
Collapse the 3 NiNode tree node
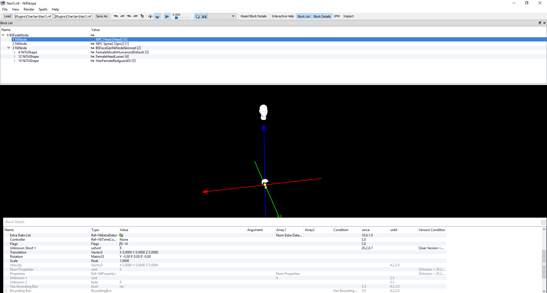tap(9, 48)
